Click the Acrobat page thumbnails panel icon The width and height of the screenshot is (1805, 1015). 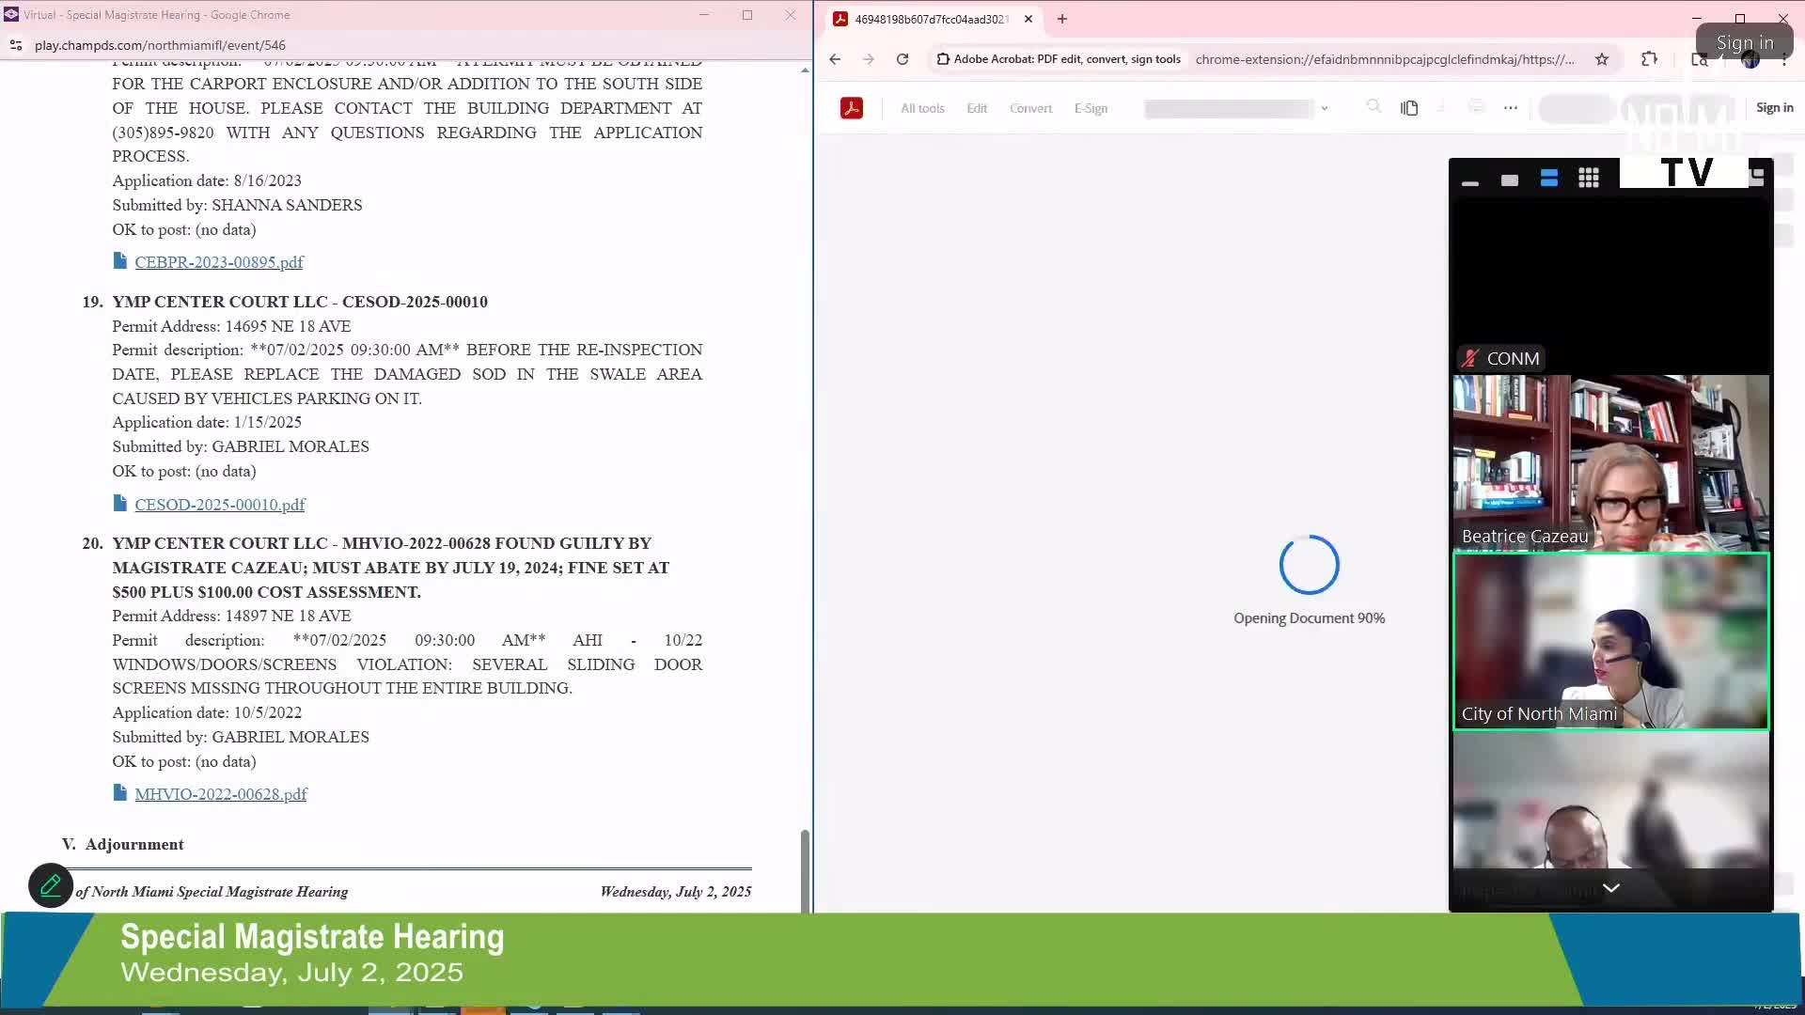pyautogui.click(x=1408, y=108)
